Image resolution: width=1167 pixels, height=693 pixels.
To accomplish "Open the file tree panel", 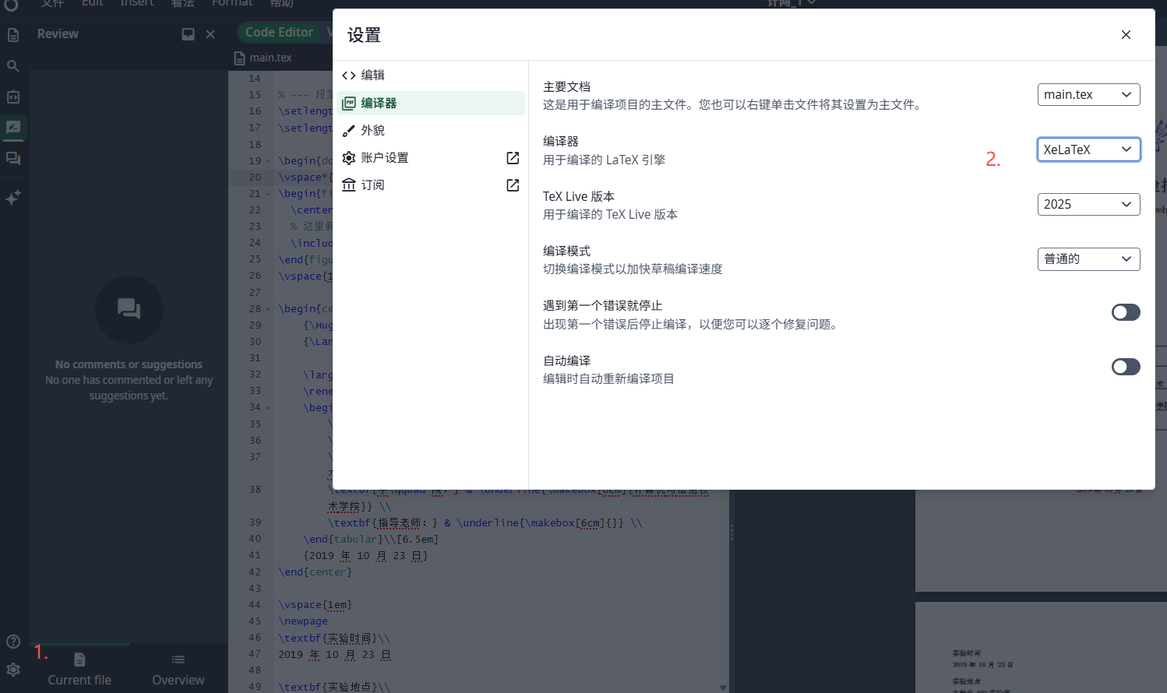I will [12, 34].
